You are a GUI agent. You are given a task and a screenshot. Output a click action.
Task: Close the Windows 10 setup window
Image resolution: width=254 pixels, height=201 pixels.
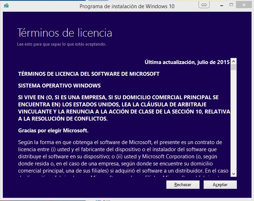tap(244, 5)
